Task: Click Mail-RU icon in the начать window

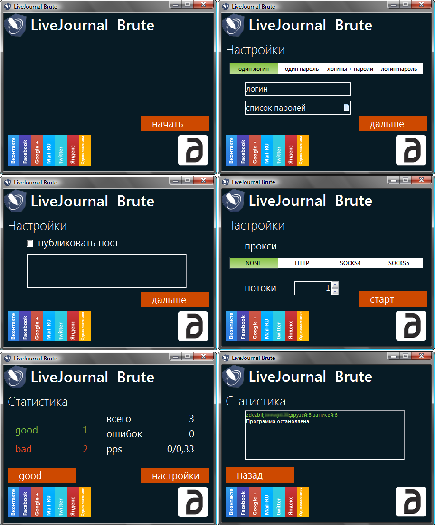Action: click(49, 150)
